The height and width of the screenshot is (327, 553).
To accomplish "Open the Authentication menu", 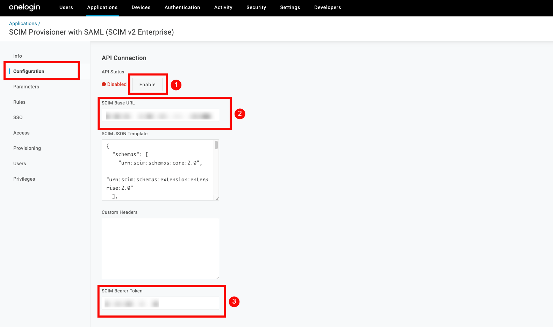I will [182, 7].
